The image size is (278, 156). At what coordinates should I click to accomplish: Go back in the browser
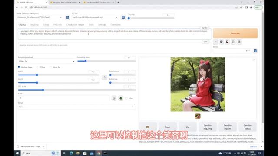(17, 7)
